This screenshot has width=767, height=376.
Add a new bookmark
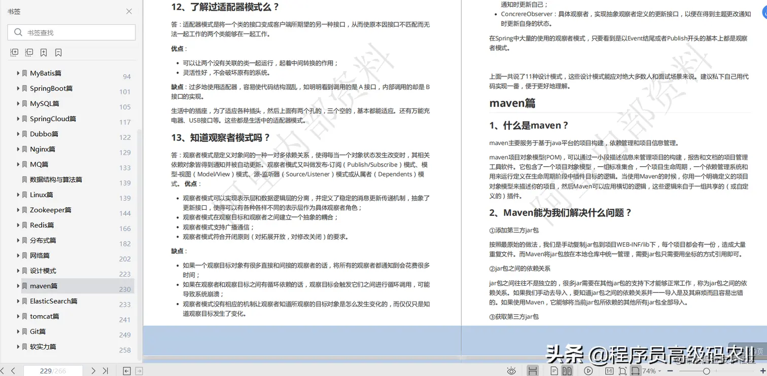[x=44, y=52]
